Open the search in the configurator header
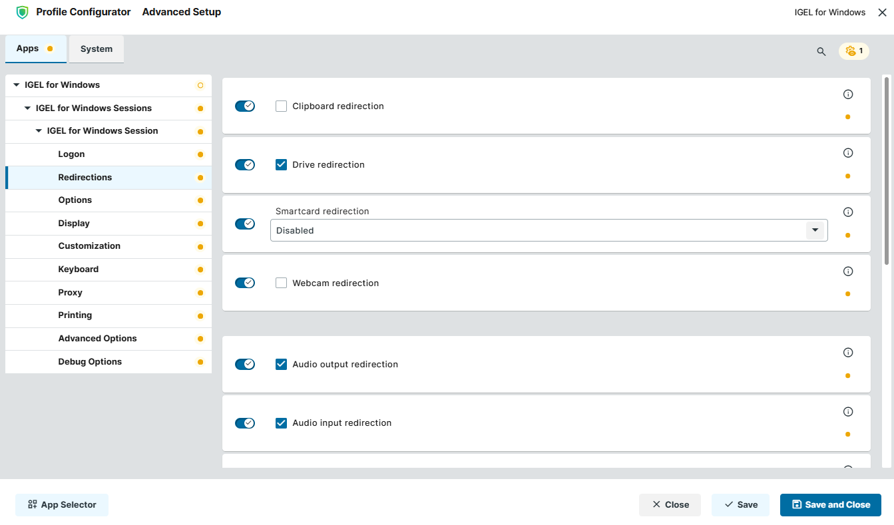Image resolution: width=894 pixels, height=525 pixels. 821,51
